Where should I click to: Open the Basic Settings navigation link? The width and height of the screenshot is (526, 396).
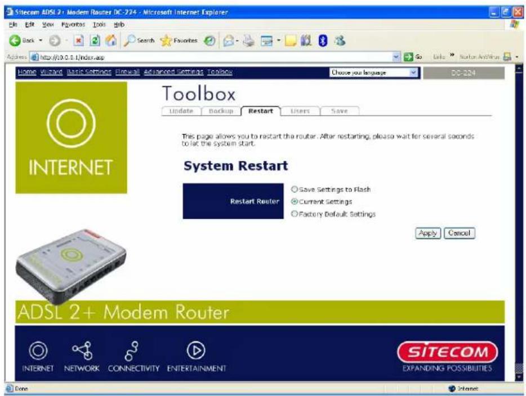point(89,71)
